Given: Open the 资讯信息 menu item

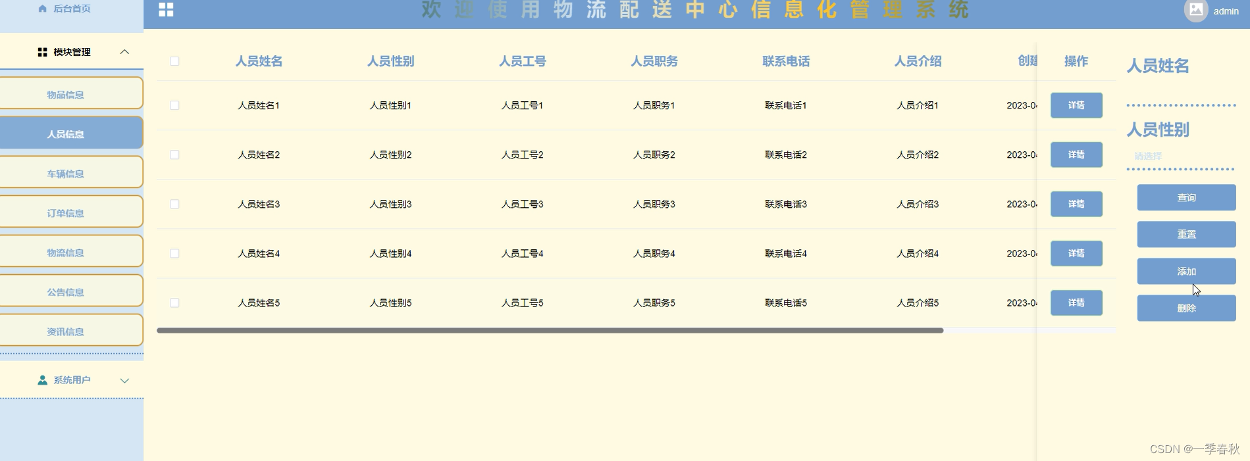Looking at the screenshot, I should click(x=71, y=331).
